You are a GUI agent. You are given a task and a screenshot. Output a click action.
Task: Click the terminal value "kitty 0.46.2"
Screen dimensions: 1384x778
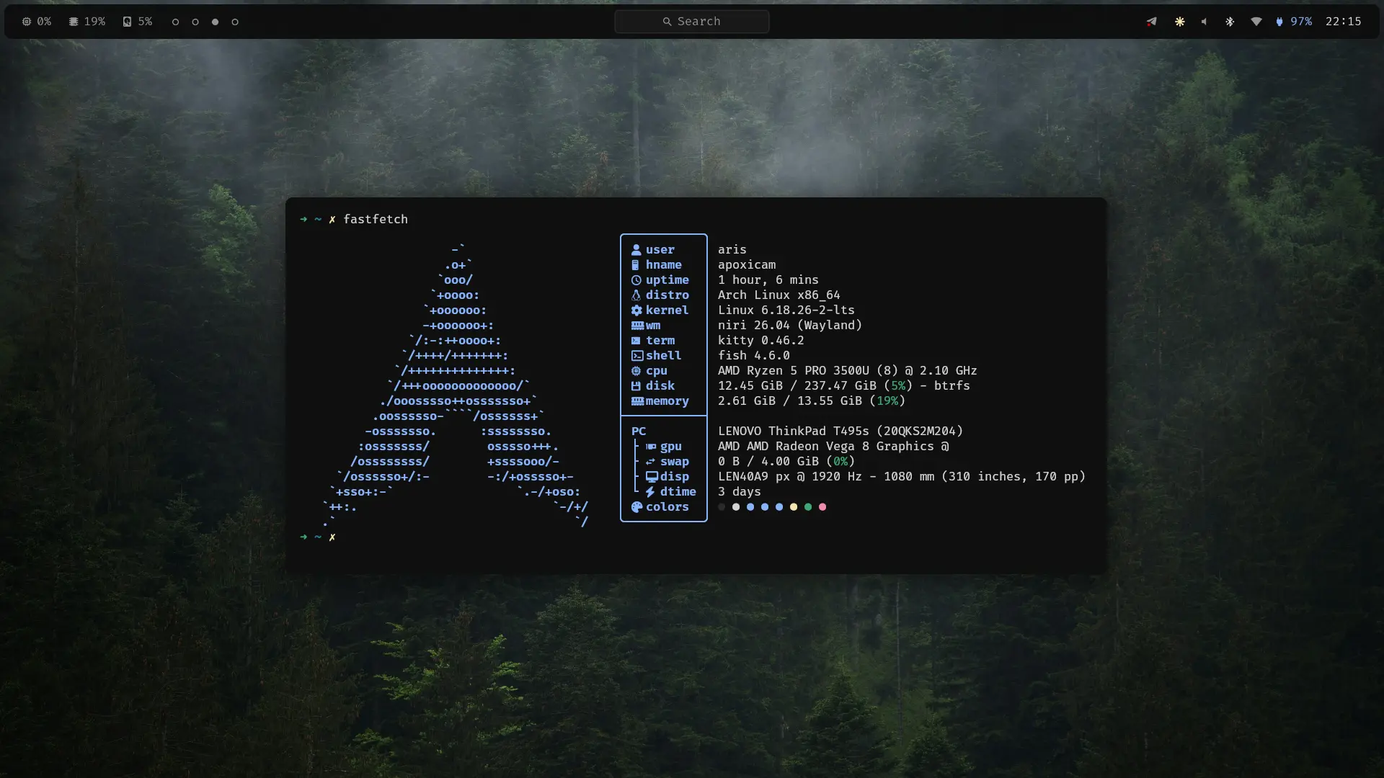pyautogui.click(x=761, y=341)
